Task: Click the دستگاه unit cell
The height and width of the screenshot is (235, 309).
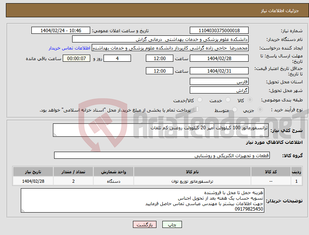Action: (x=113, y=181)
